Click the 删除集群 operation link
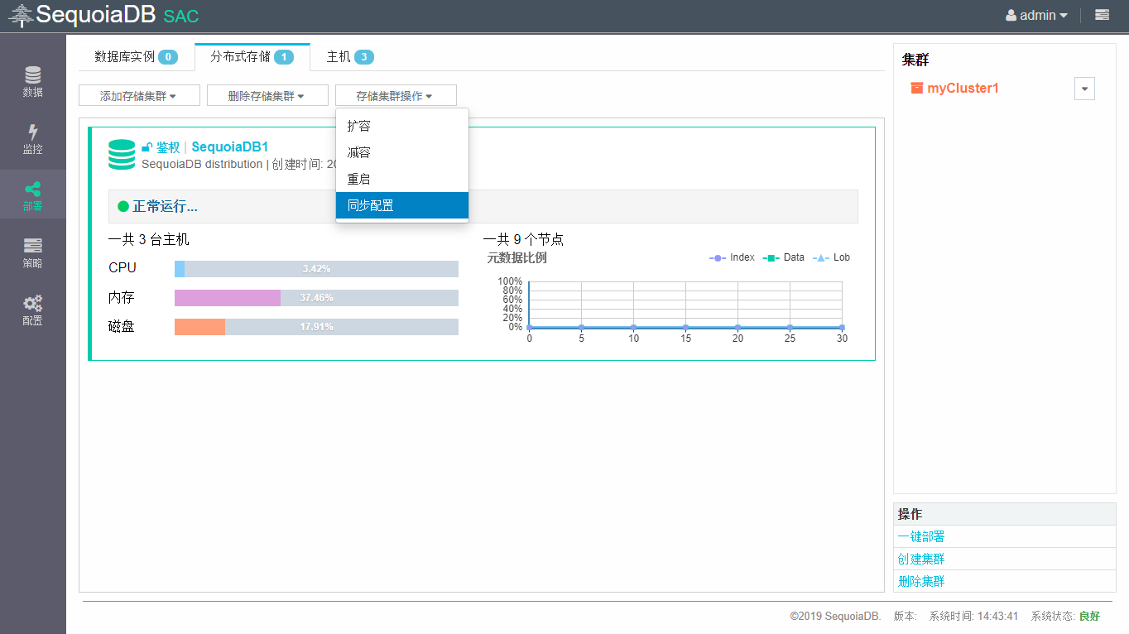The image size is (1129, 634). (x=921, y=581)
